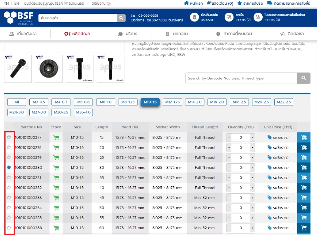
Task: Click the BSF logo
Action: coord(19,17)
